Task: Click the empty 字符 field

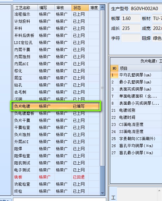Action: (x=131, y=38)
